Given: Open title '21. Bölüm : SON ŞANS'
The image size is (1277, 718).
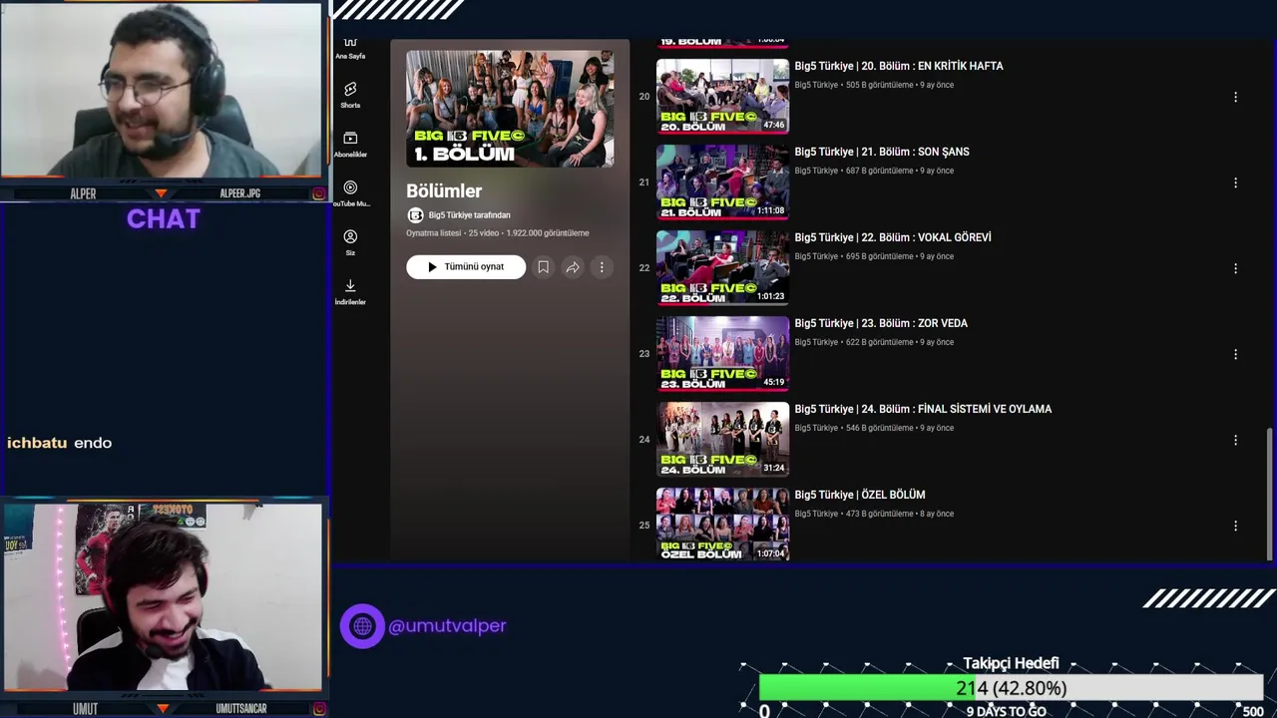Looking at the screenshot, I should point(882,152).
